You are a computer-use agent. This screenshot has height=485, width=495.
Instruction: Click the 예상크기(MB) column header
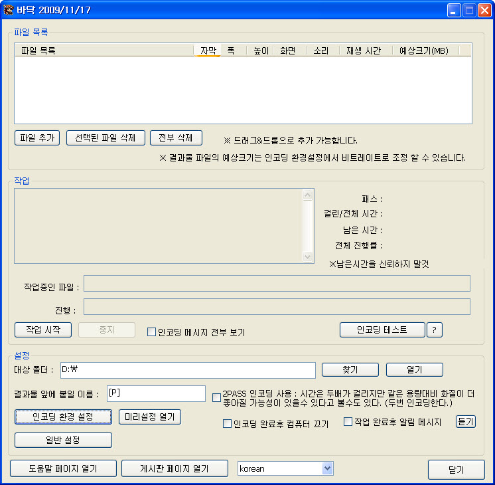tap(423, 50)
